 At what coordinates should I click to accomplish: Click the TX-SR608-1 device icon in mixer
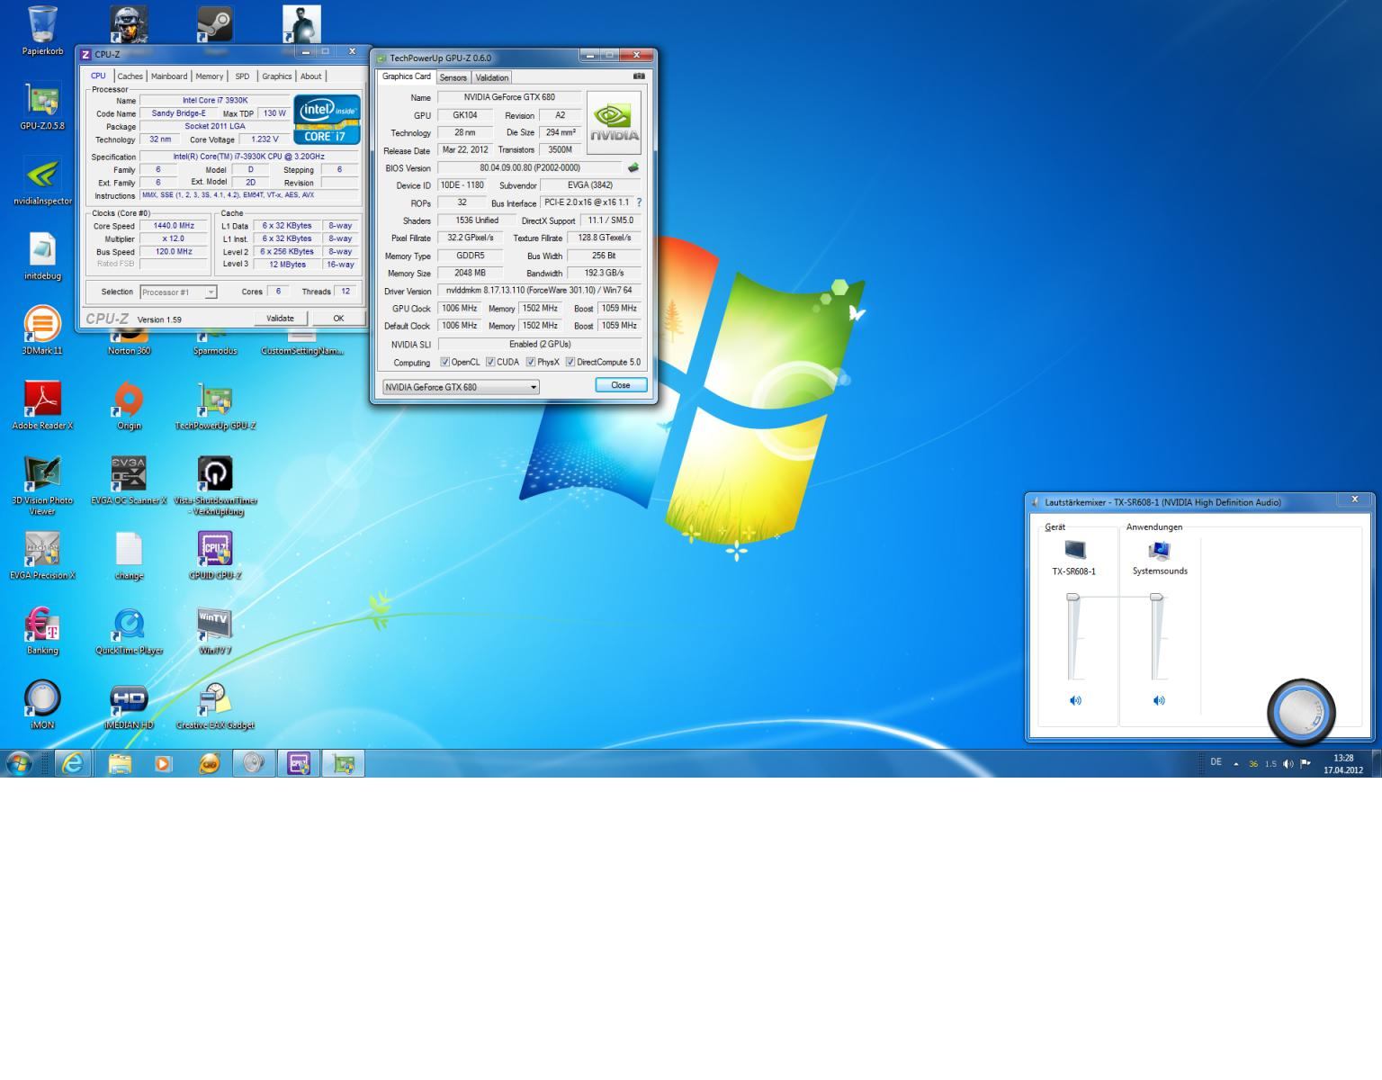[1075, 550]
